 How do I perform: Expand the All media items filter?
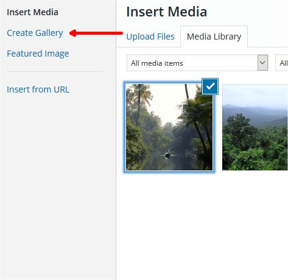(x=197, y=63)
